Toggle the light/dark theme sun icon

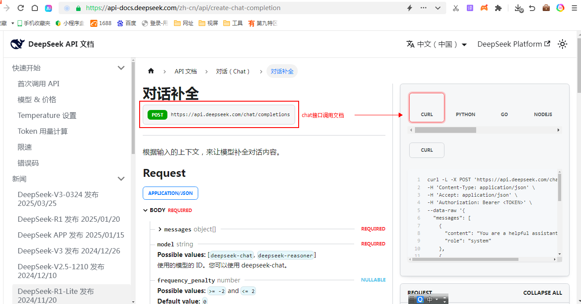562,44
